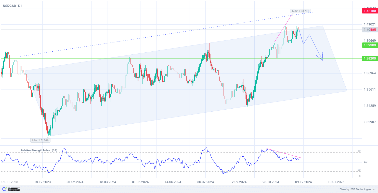Select the 02.11.2023 date on time axis
The height and width of the screenshot is (193, 378).
[10, 182]
